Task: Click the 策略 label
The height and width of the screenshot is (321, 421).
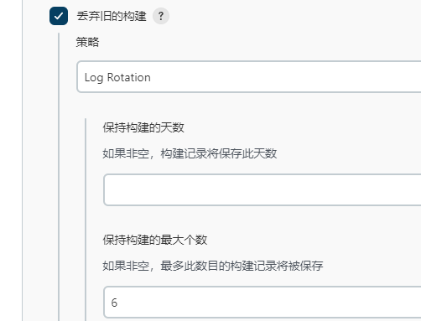Action: (x=87, y=42)
